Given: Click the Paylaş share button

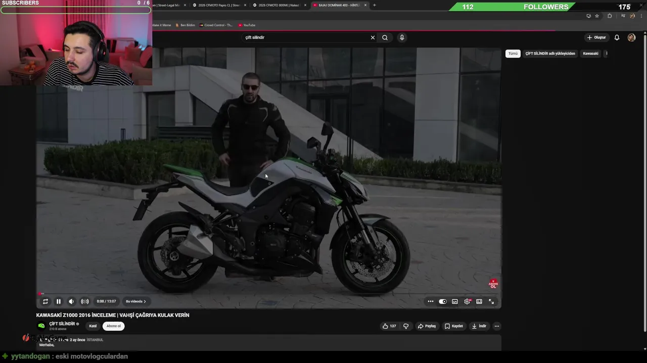Looking at the screenshot, I should coord(427,326).
